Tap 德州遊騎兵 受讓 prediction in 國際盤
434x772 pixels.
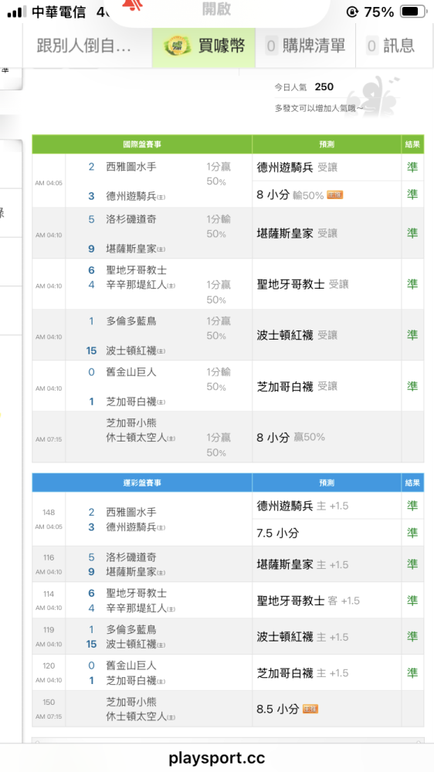[297, 168]
